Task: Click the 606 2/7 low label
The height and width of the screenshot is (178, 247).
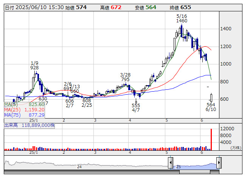Action: [70, 103]
